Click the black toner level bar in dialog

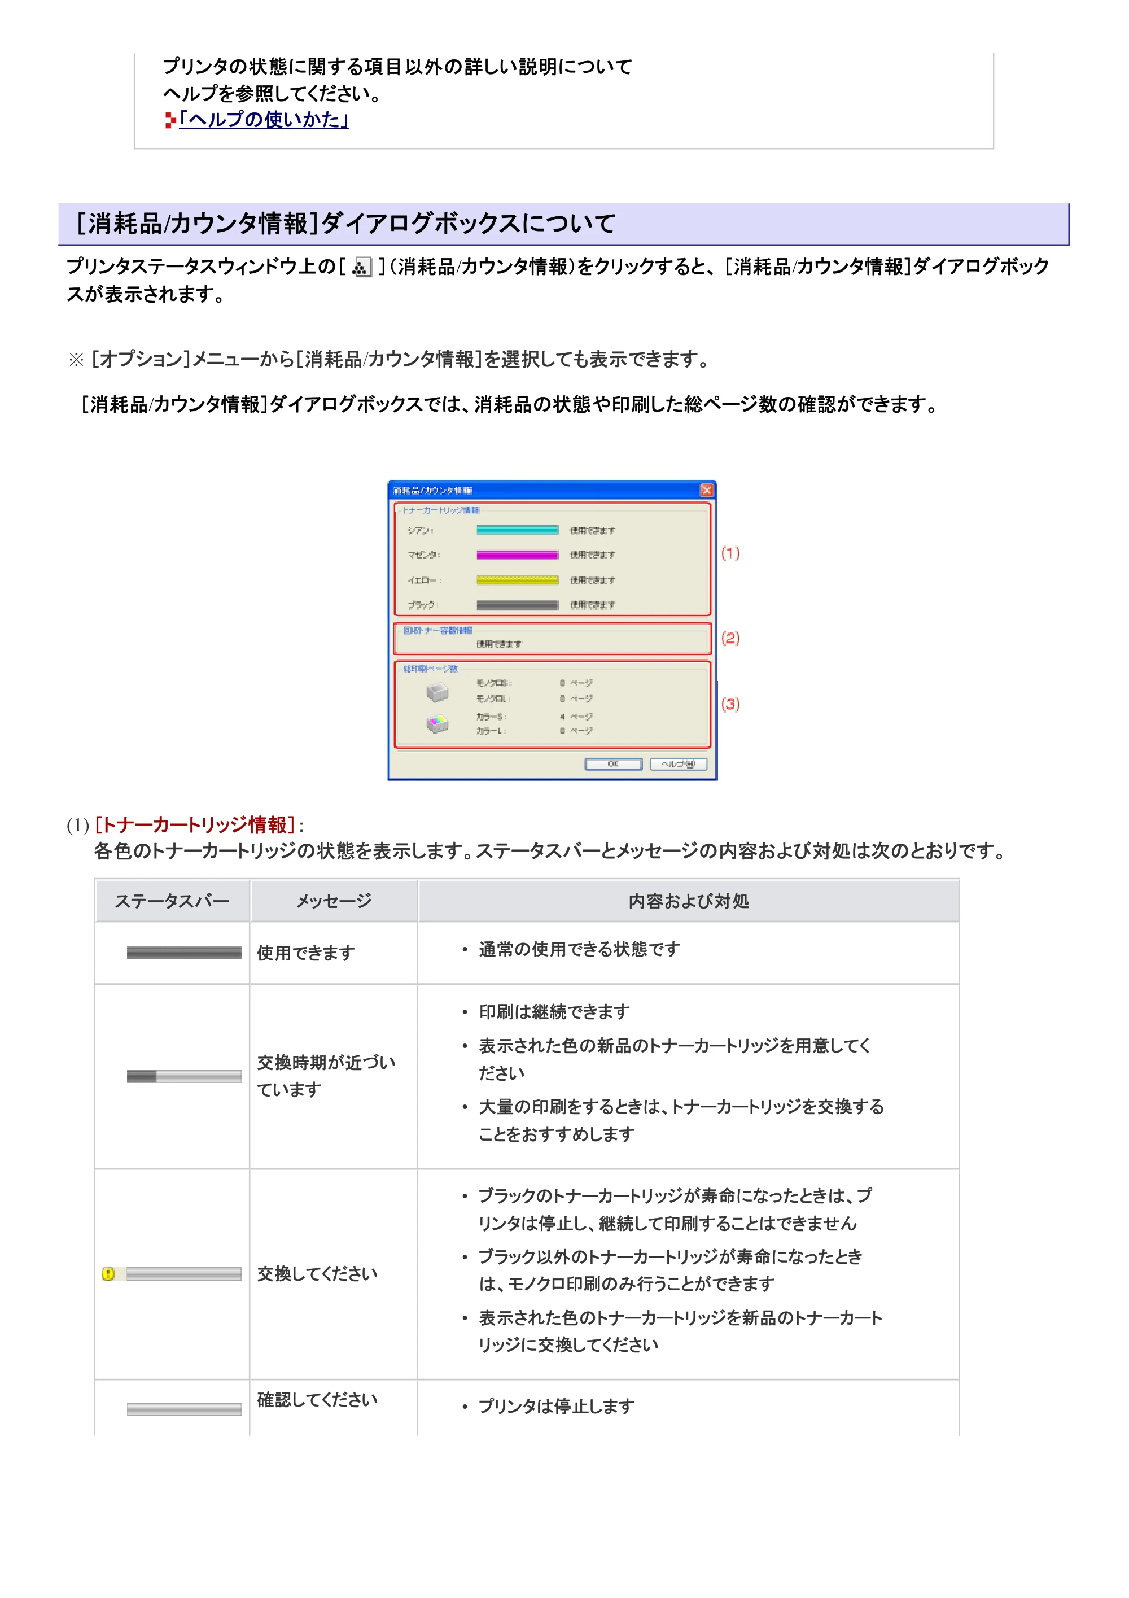coord(517,605)
